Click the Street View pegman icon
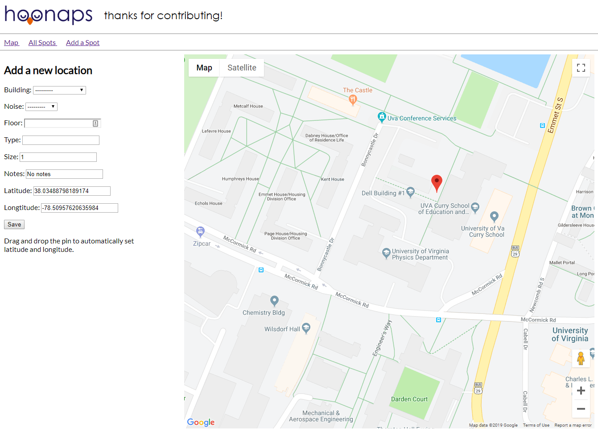 [581, 358]
